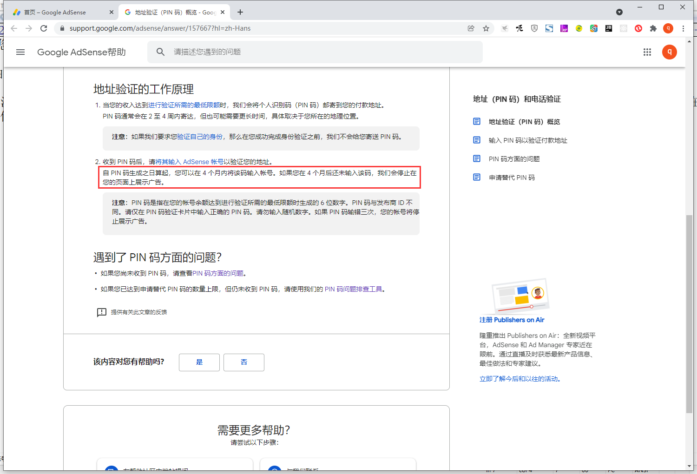
Task: Open 输入 PIN 码以验证付款地址 sidebar article
Action: click(527, 140)
